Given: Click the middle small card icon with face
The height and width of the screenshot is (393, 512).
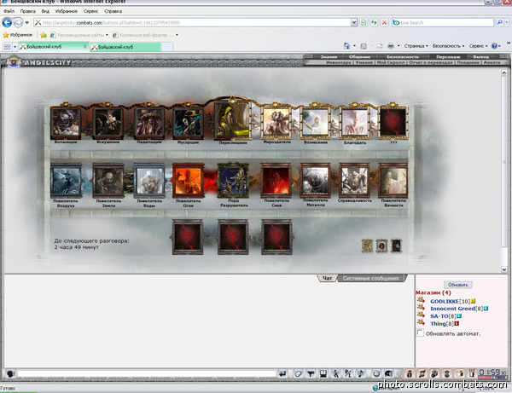Looking at the screenshot, I should tap(381, 246).
